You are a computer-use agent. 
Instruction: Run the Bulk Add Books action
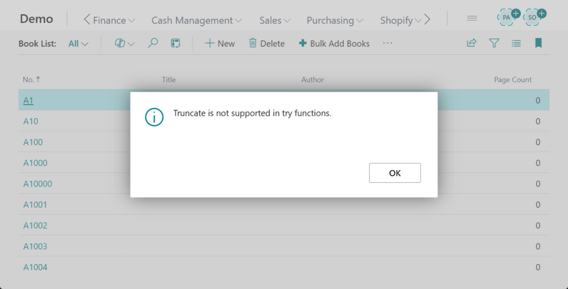tap(334, 43)
